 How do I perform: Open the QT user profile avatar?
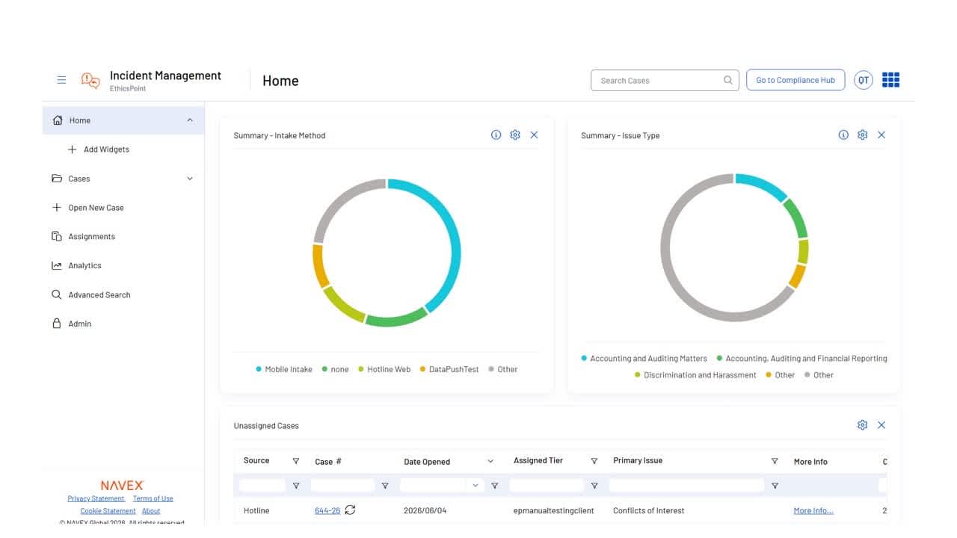coord(864,80)
